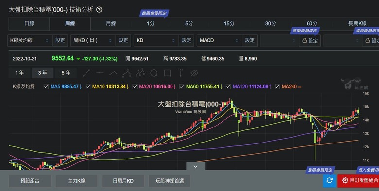The height and width of the screenshot is (191, 379).
Task: Switch to the 30分 tab
Action: 270,24
